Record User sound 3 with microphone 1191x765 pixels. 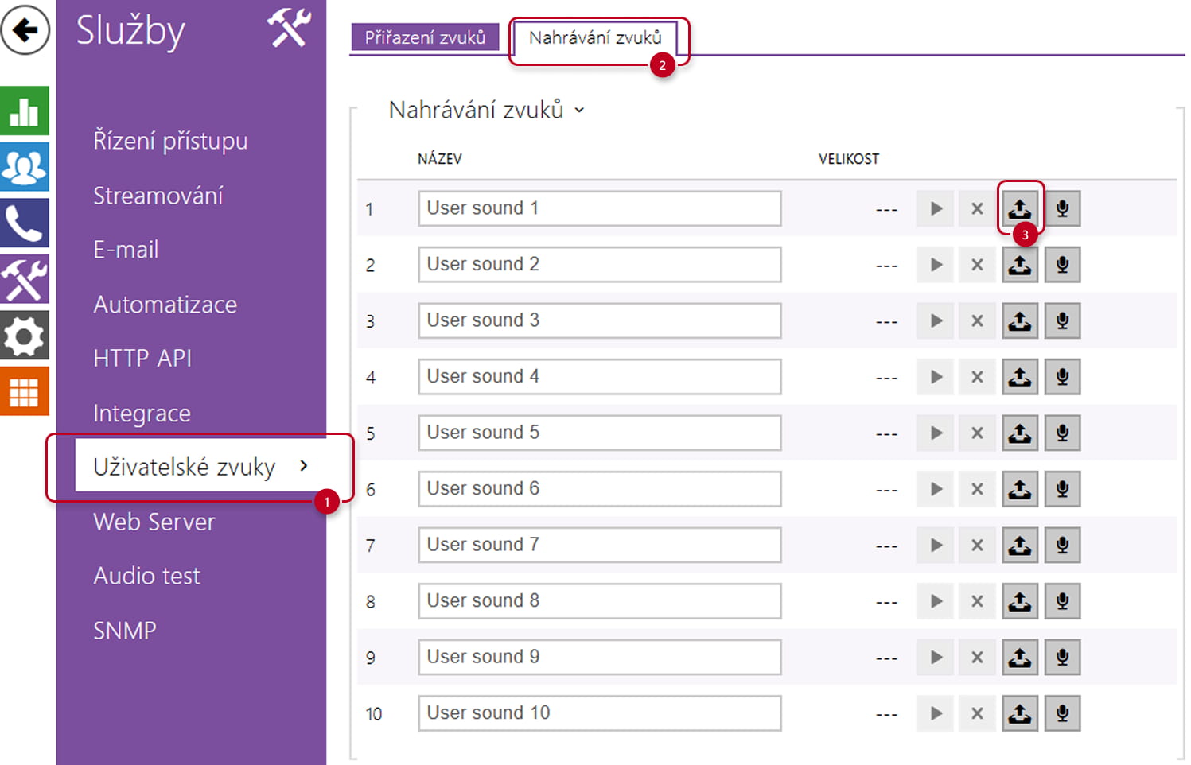coord(1062,321)
